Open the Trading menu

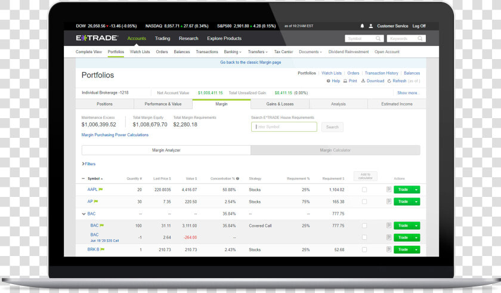point(162,38)
